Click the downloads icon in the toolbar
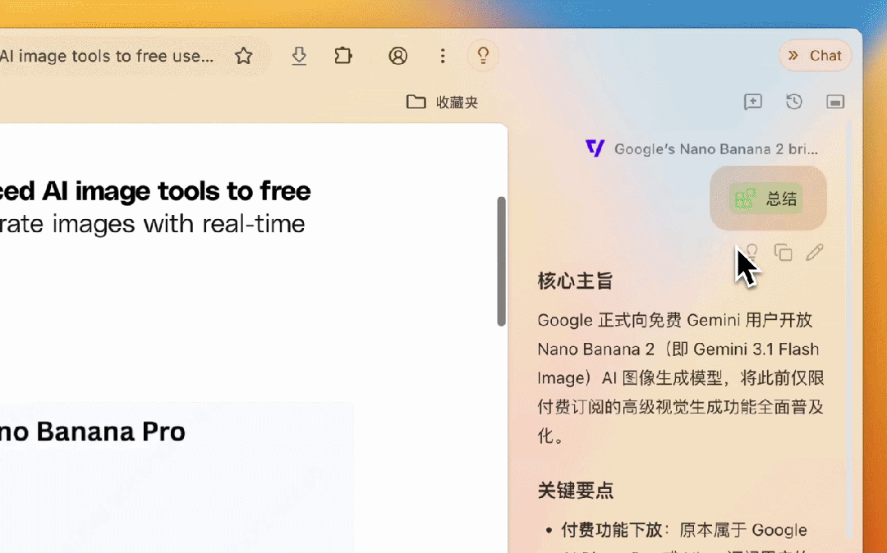Screen dimensions: 887x553 point(299,56)
